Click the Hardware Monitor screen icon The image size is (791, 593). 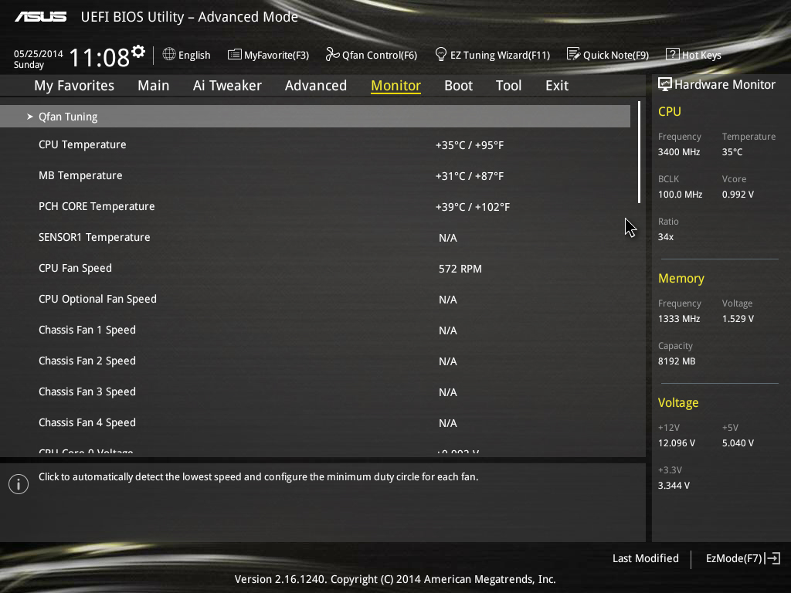pos(664,84)
